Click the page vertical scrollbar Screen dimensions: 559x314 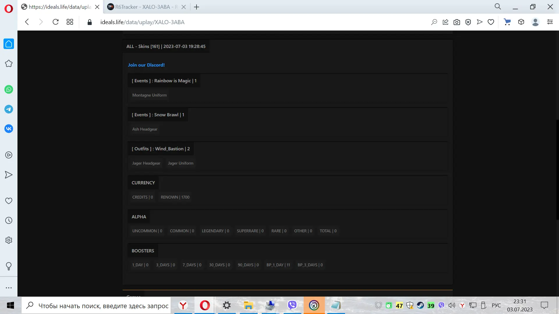point(557,169)
